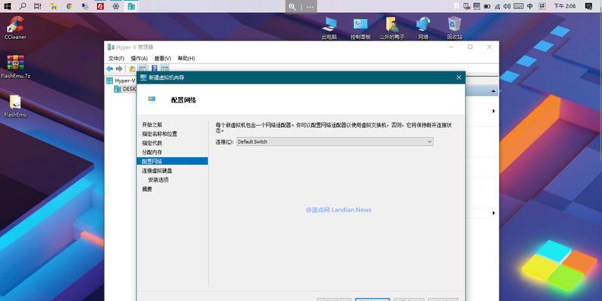602x301 pixels.
Task: Open Help via the blue question-mark toolbar icon
Action: [154, 68]
